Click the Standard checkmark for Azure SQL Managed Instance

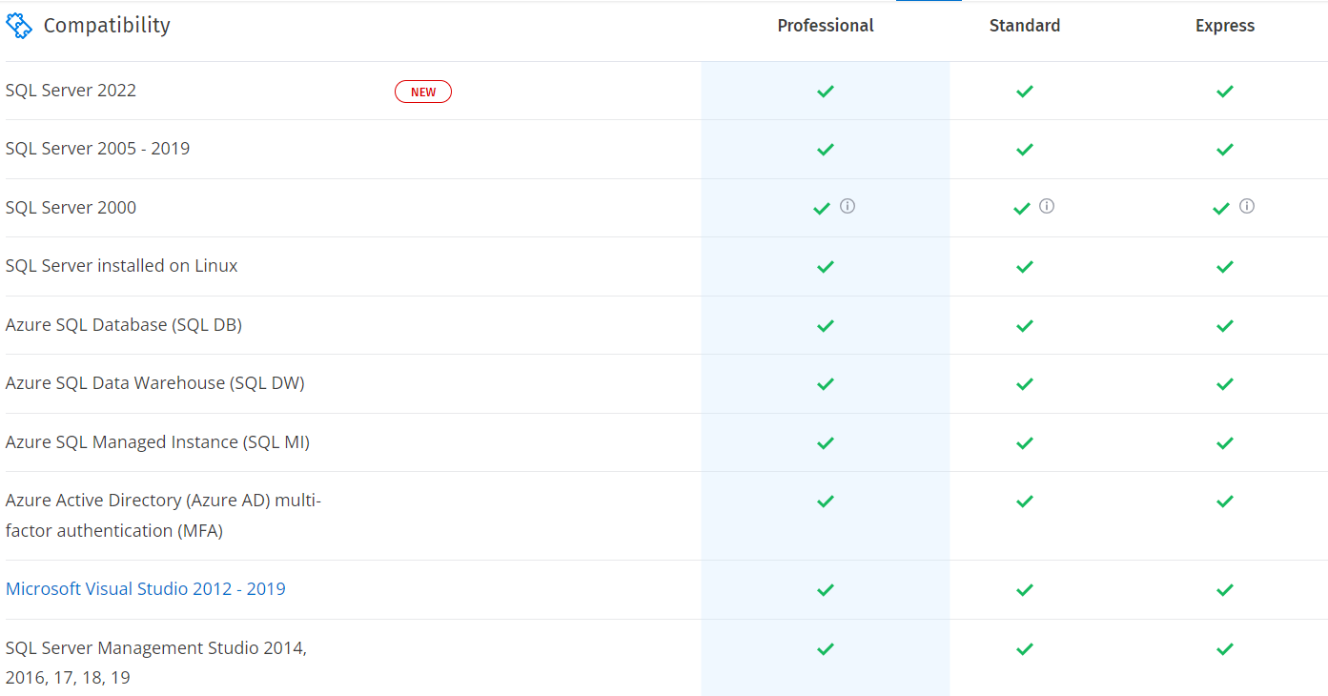1025,443
